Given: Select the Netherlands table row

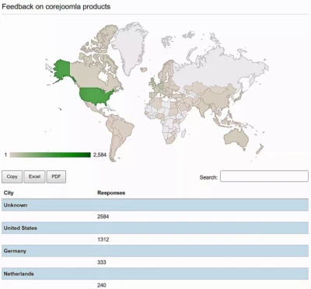Looking at the screenshot, I should [x=155, y=273].
